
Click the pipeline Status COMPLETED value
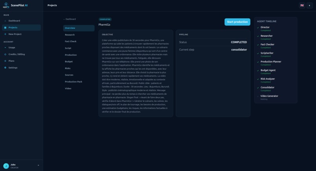click(239, 42)
